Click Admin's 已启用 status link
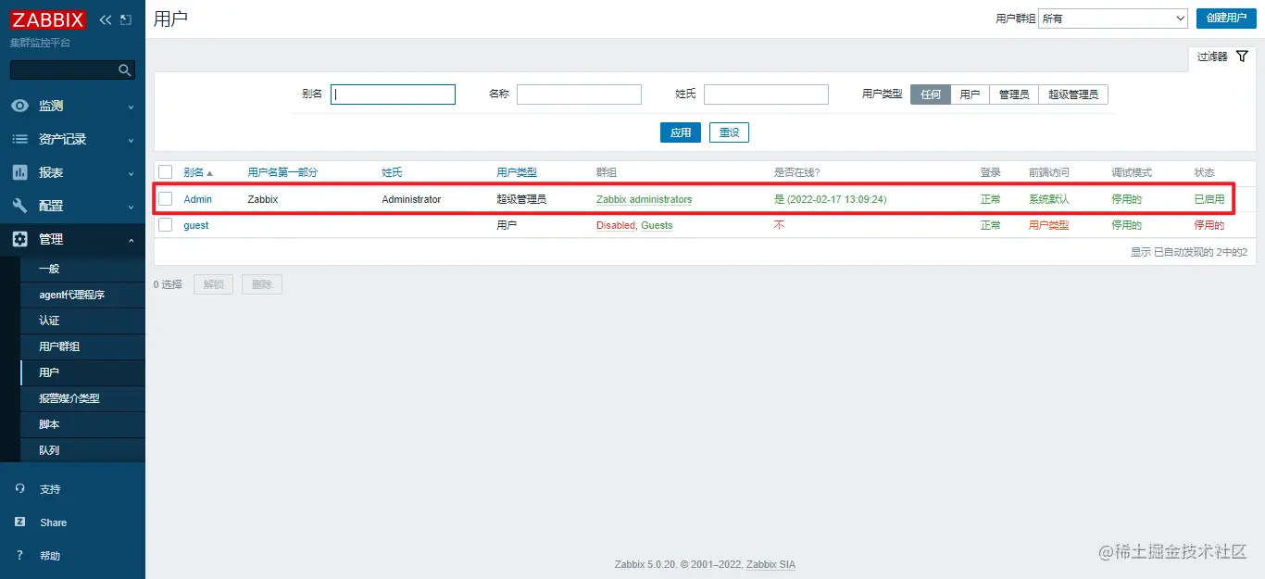The image size is (1265, 579). pyautogui.click(x=1209, y=199)
